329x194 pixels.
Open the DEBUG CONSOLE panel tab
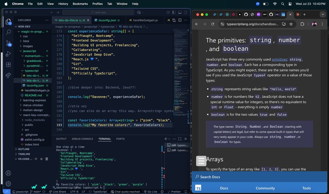click(82, 139)
